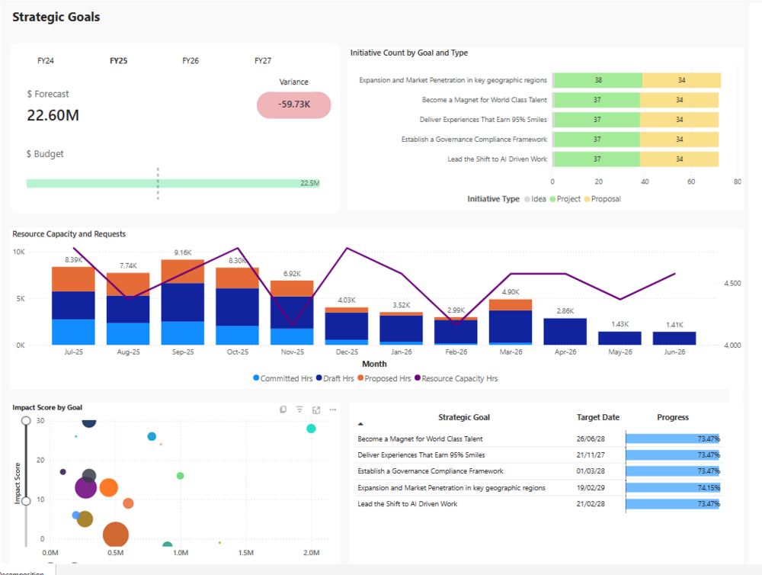This screenshot has width=762, height=575.
Task: Select the FY26 slicer option
Action: (x=190, y=61)
